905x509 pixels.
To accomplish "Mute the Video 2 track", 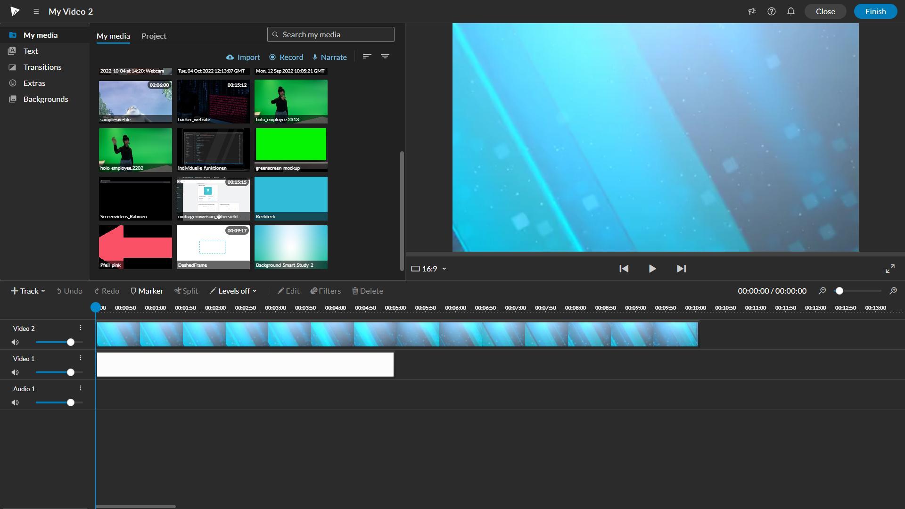I will (15, 342).
